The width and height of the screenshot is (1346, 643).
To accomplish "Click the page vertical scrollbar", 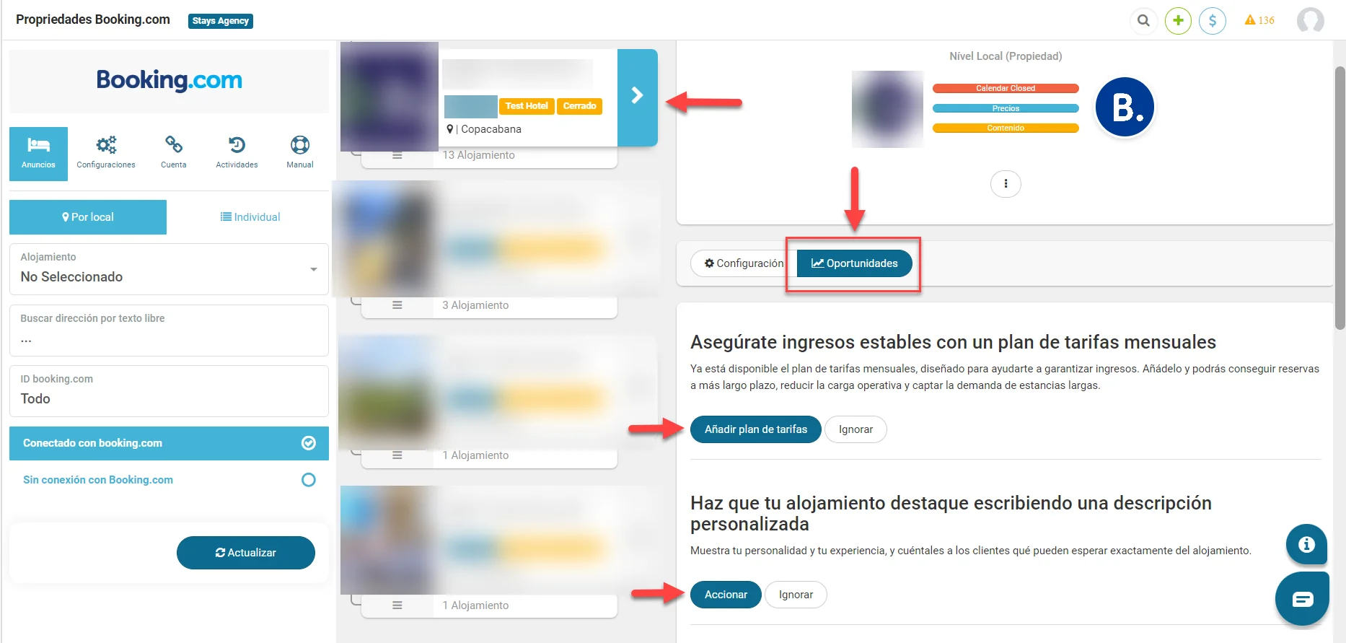I will click(x=1340, y=197).
